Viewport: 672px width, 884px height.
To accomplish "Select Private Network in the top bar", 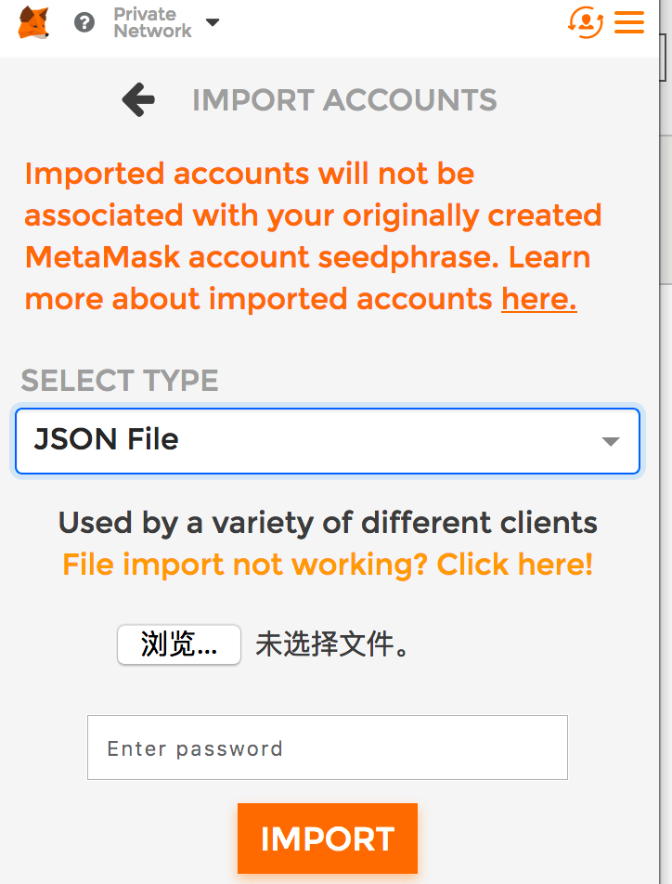I will tap(153, 22).
